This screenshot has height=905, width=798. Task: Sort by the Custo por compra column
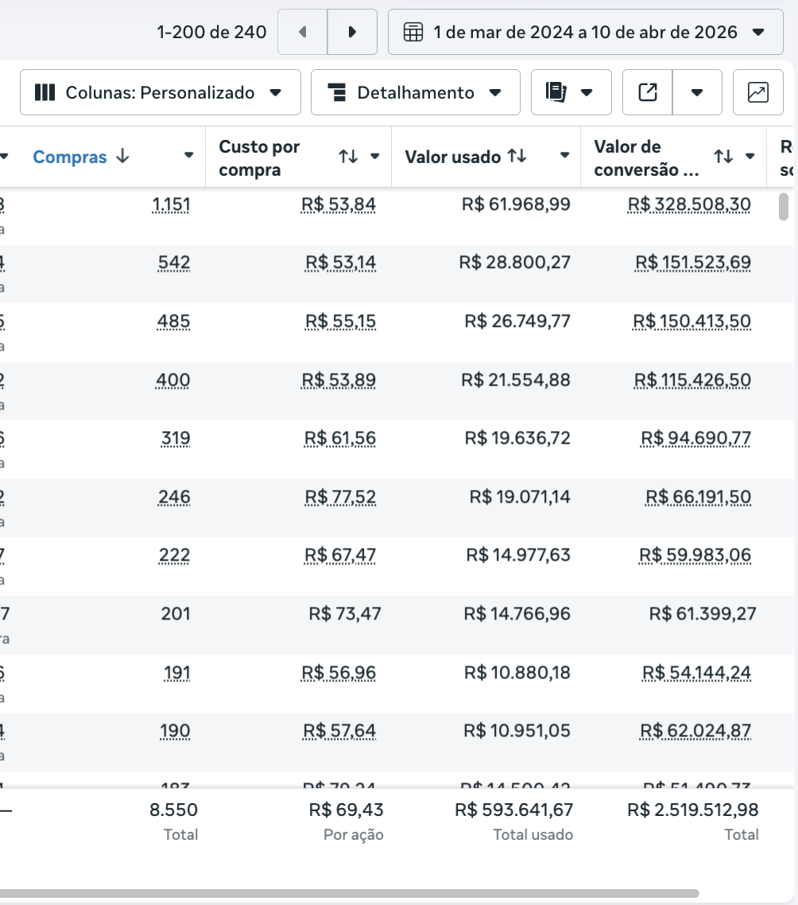click(348, 157)
